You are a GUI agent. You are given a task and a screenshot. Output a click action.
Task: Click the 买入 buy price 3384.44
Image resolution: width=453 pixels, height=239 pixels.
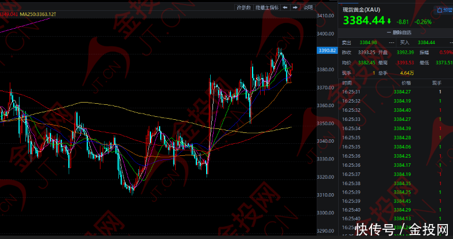pyautogui.click(x=426, y=42)
